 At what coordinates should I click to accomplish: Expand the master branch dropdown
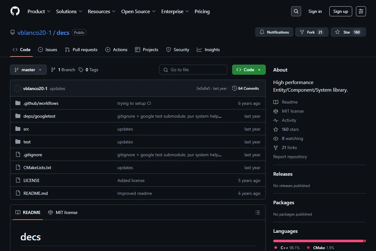[x=28, y=70]
